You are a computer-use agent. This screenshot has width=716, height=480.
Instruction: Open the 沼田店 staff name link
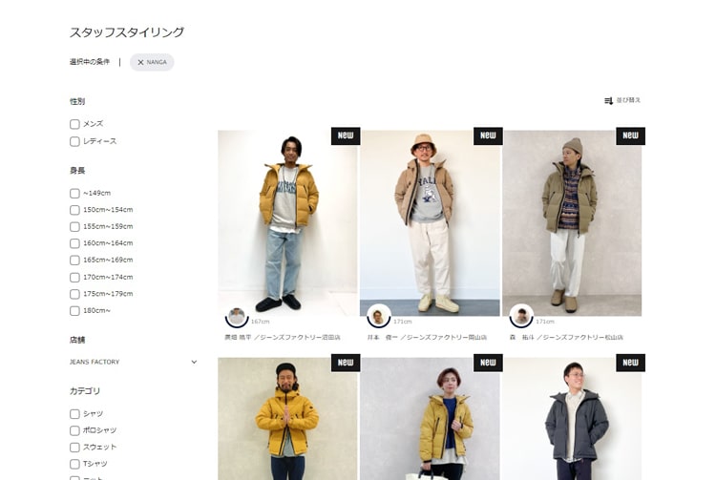click(x=283, y=338)
